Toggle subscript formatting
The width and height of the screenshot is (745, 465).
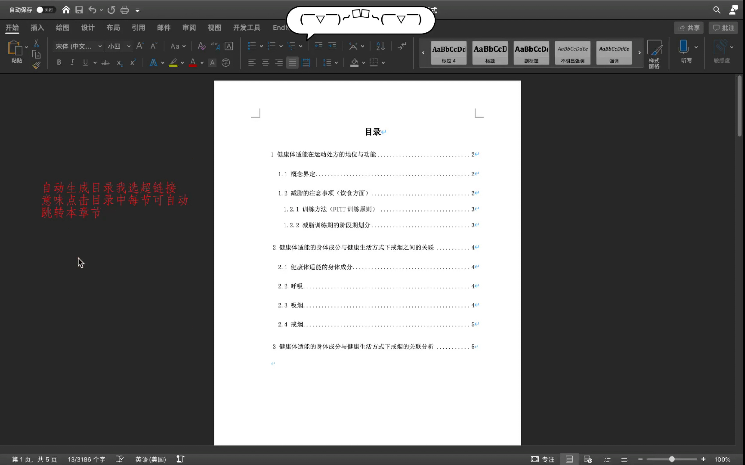119,63
